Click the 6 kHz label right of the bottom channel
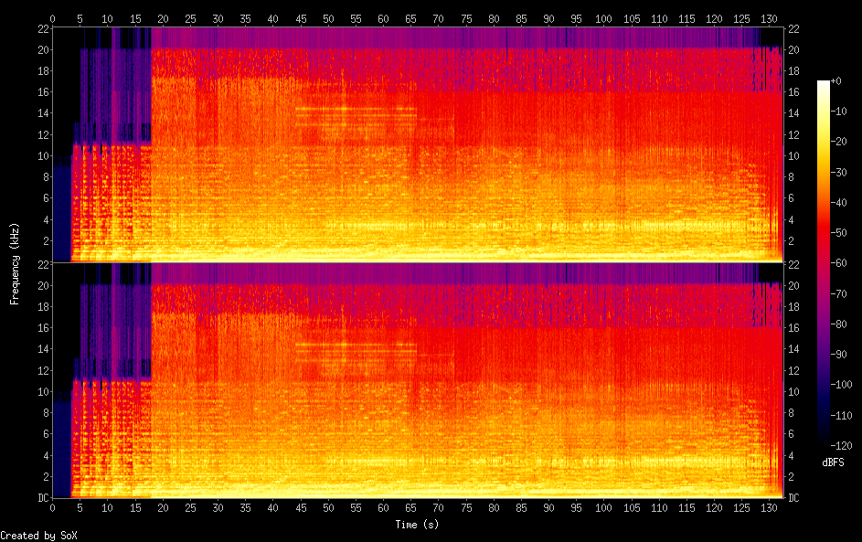This screenshot has height=542, width=862. [x=791, y=434]
